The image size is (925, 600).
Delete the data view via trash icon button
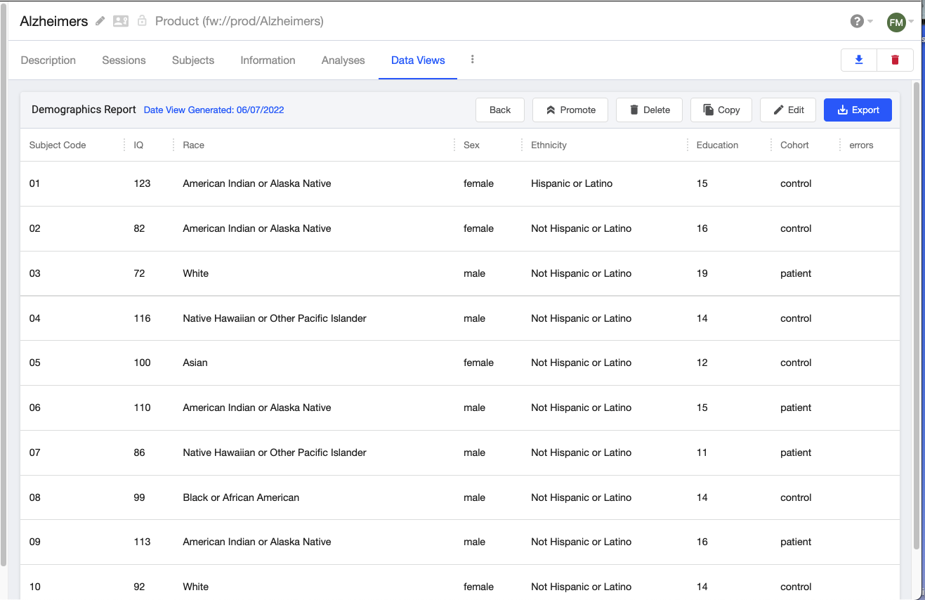[648, 110]
